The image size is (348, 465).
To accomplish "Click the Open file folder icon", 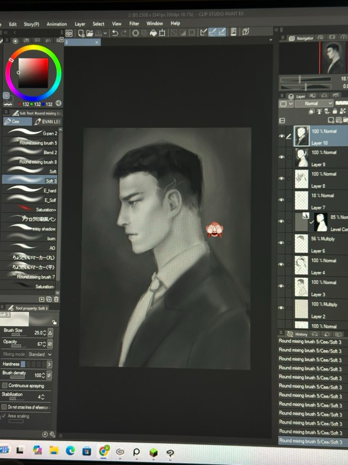I will click(x=90, y=33).
